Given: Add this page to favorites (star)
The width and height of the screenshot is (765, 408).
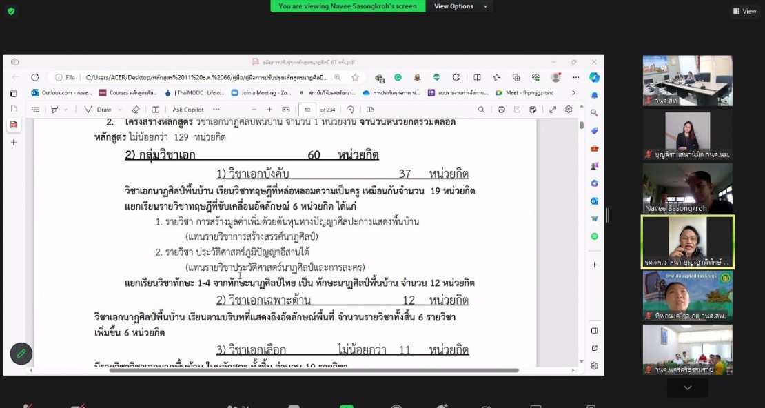Looking at the screenshot, I should click(x=355, y=77).
